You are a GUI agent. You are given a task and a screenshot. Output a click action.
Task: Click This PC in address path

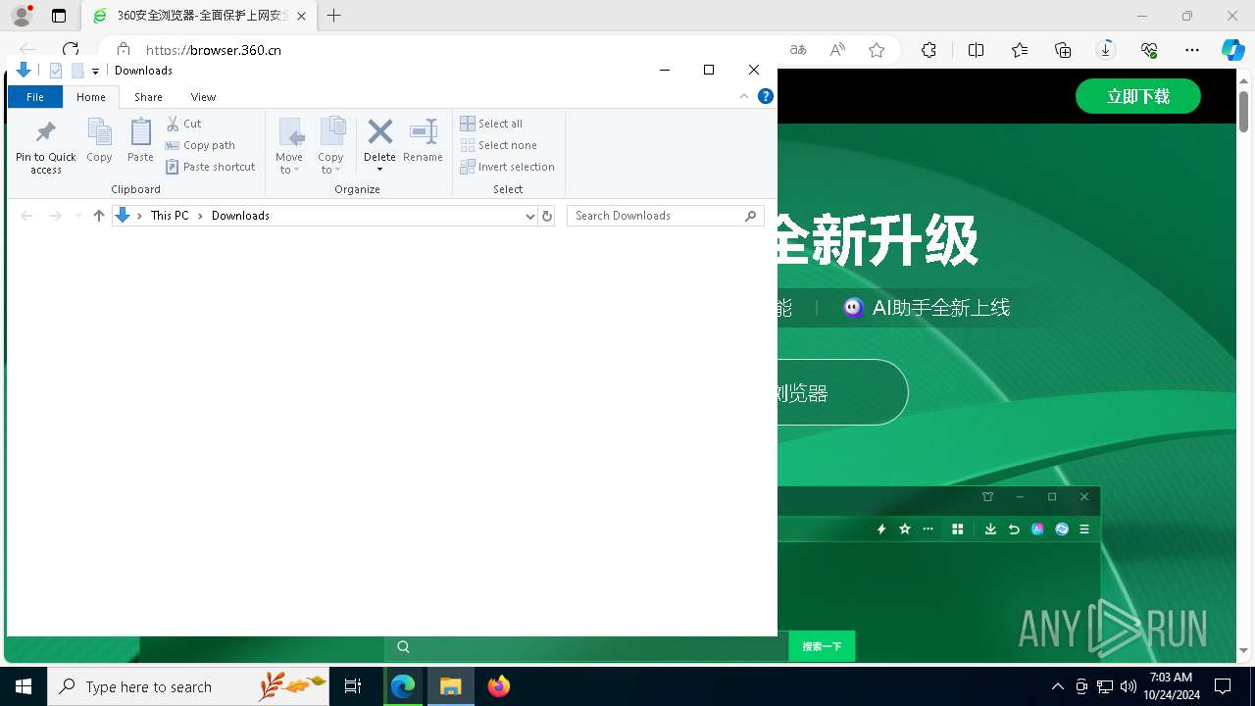click(x=170, y=216)
